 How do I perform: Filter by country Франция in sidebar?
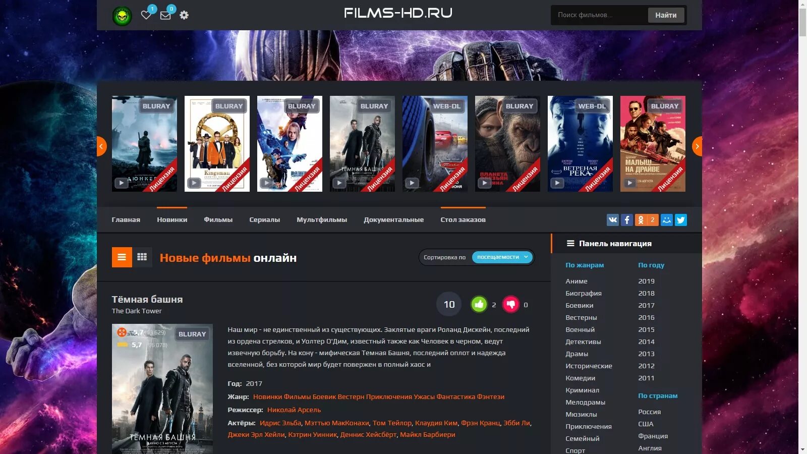(653, 436)
